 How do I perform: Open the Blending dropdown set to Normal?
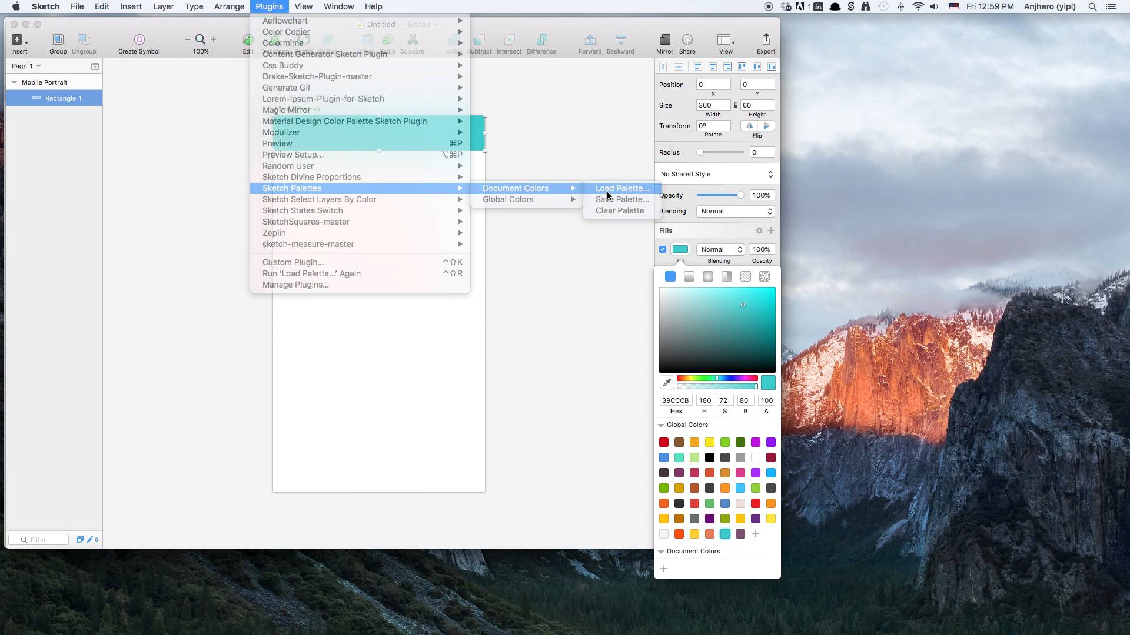734,211
